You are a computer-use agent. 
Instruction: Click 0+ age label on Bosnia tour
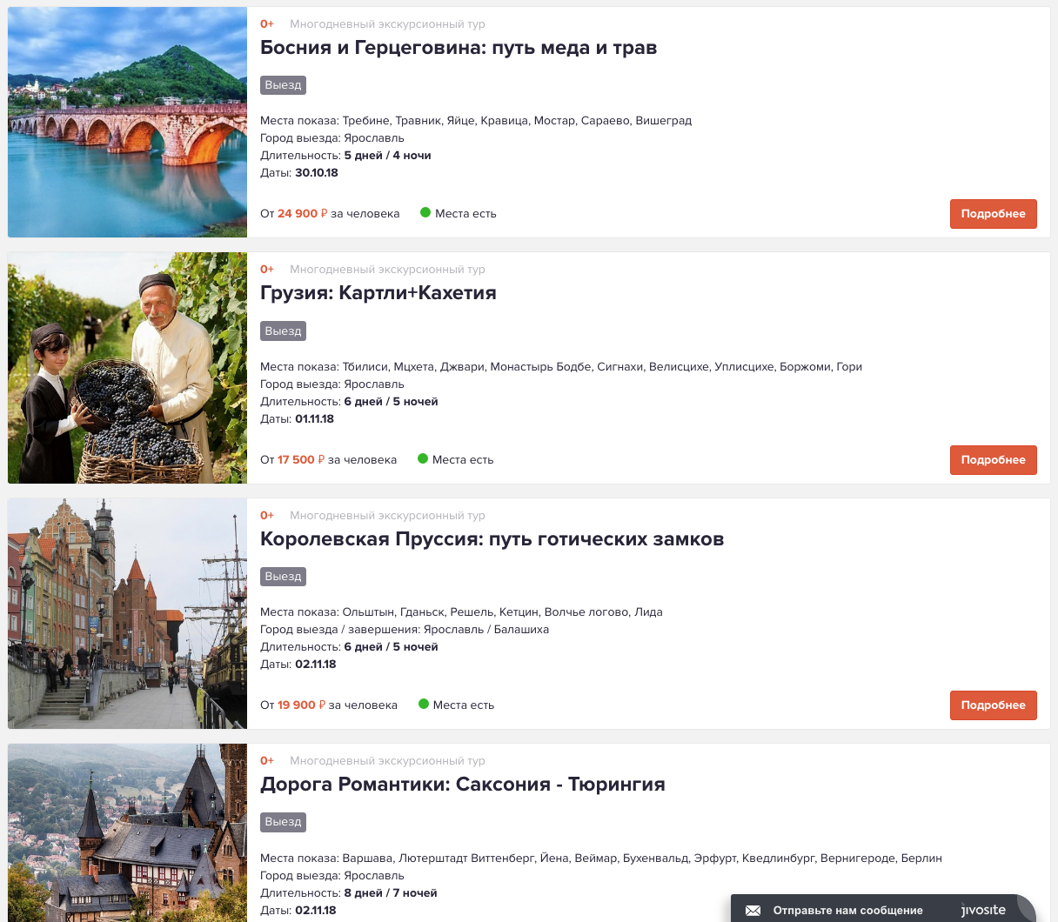[267, 24]
